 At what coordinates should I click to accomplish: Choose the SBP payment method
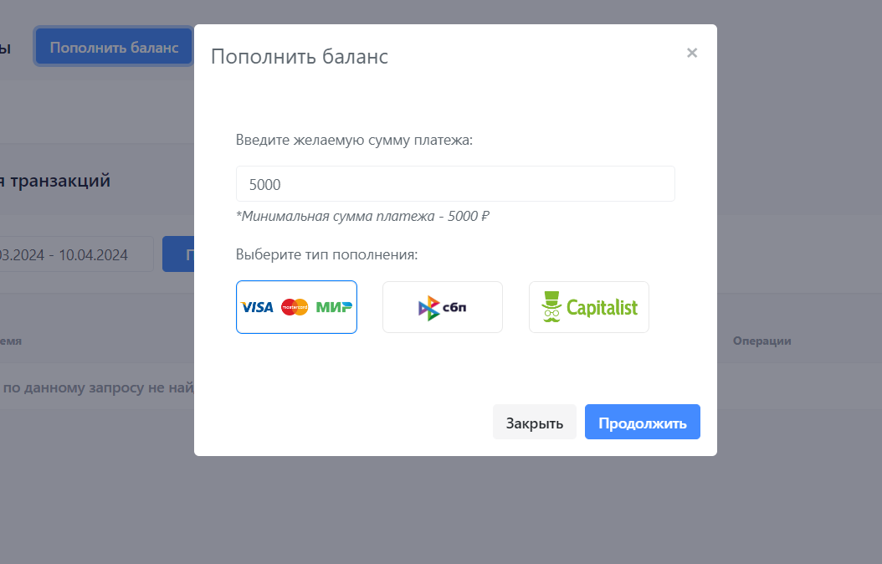pos(443,307)
